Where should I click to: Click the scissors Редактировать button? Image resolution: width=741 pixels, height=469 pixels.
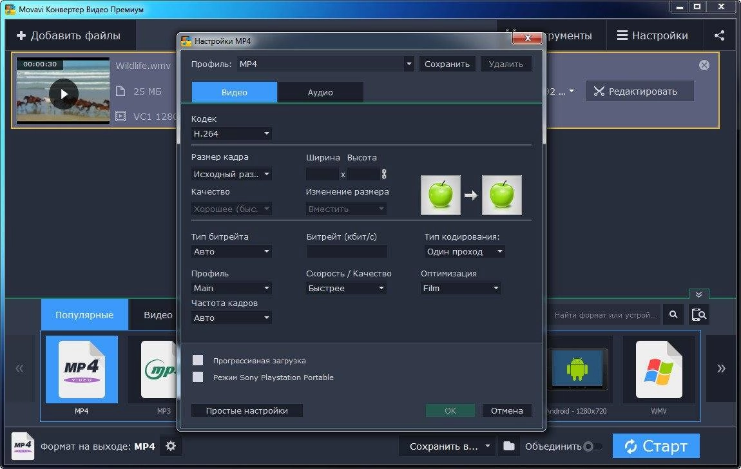[x=640, y=91]
